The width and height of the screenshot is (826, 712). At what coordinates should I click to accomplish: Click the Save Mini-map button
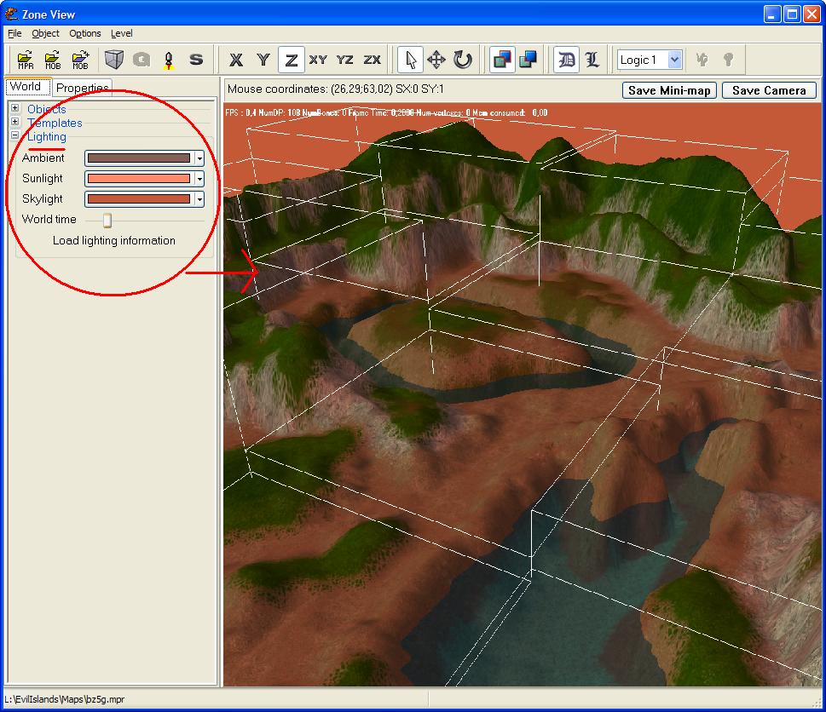[669, 90]
